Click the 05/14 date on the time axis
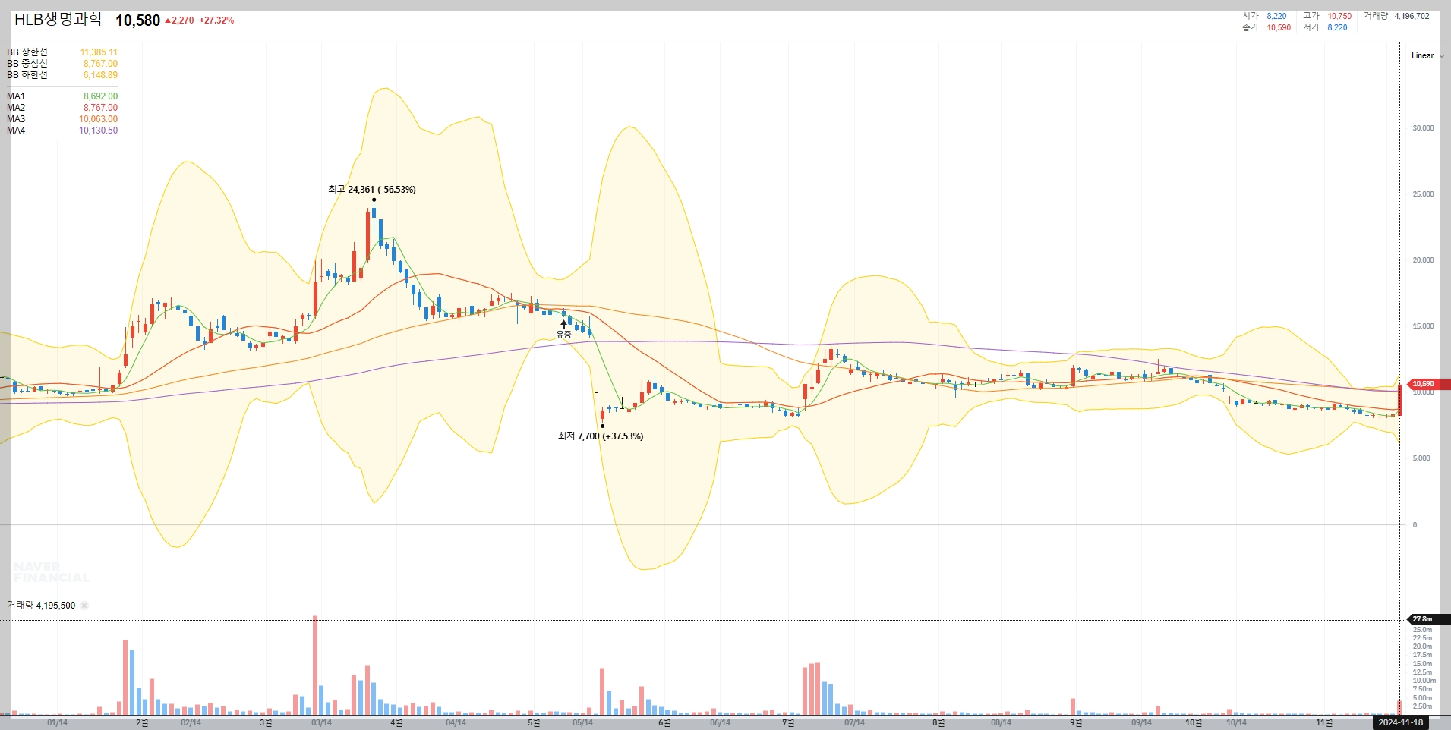Screen dimensions: 1451x730 (x=582, y=722)
